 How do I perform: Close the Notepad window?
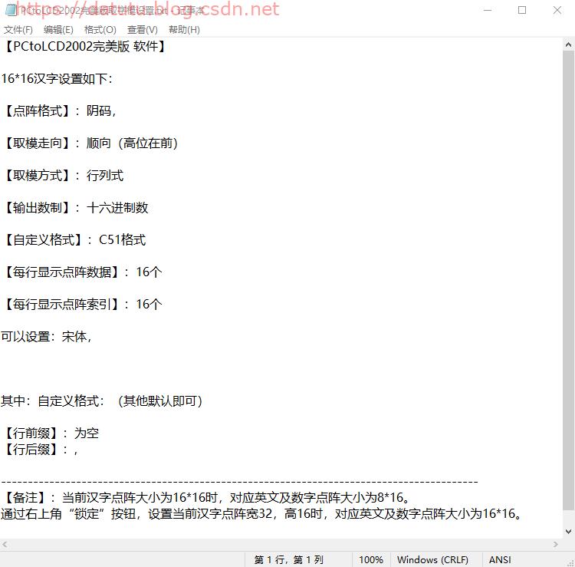557,10
